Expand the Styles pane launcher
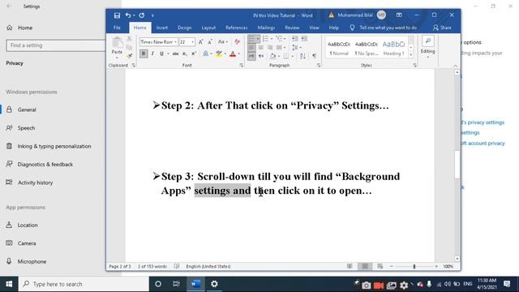519x292 pixels. pyautogui.click(x=414, y=66)
